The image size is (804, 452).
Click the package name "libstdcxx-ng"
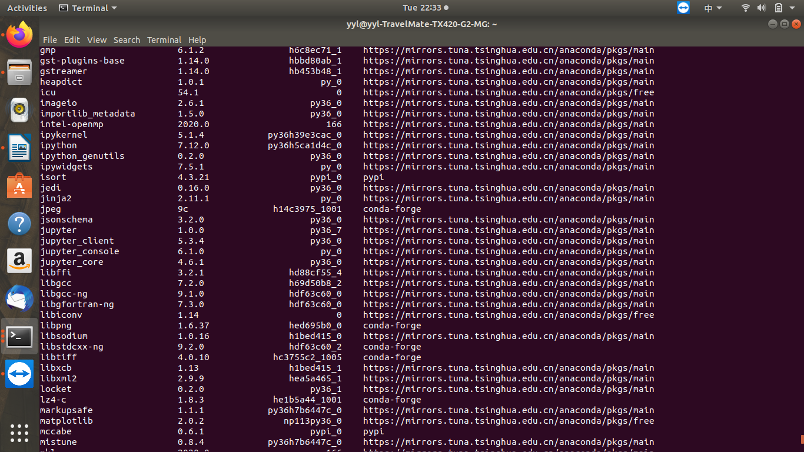72,347
